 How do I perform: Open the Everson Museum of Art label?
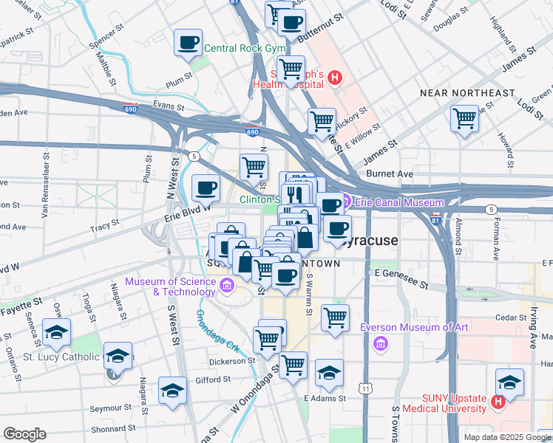pos(414,327)
